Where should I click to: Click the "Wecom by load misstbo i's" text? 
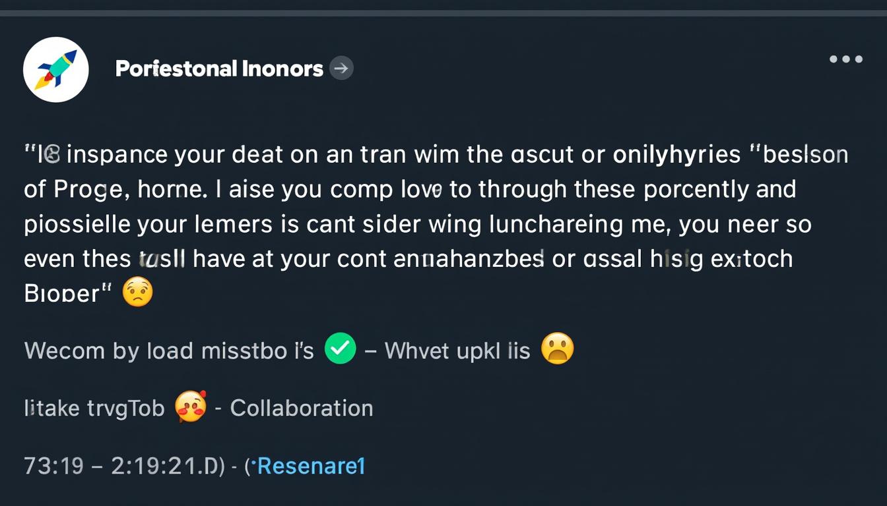point(169,351)
